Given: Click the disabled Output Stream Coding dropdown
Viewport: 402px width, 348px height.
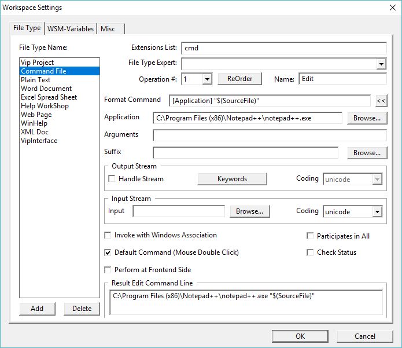Looking at the screenshot, I should 352,179.
